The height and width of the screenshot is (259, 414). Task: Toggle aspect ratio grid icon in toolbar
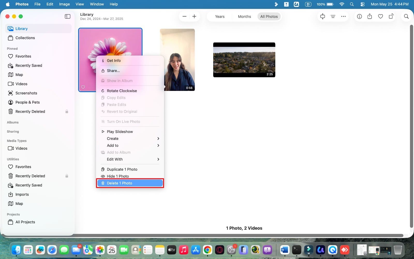click(323, 16)
